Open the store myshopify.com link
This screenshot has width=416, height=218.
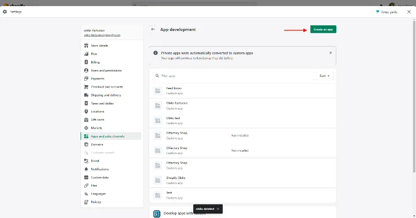click(x=102, y=35)
